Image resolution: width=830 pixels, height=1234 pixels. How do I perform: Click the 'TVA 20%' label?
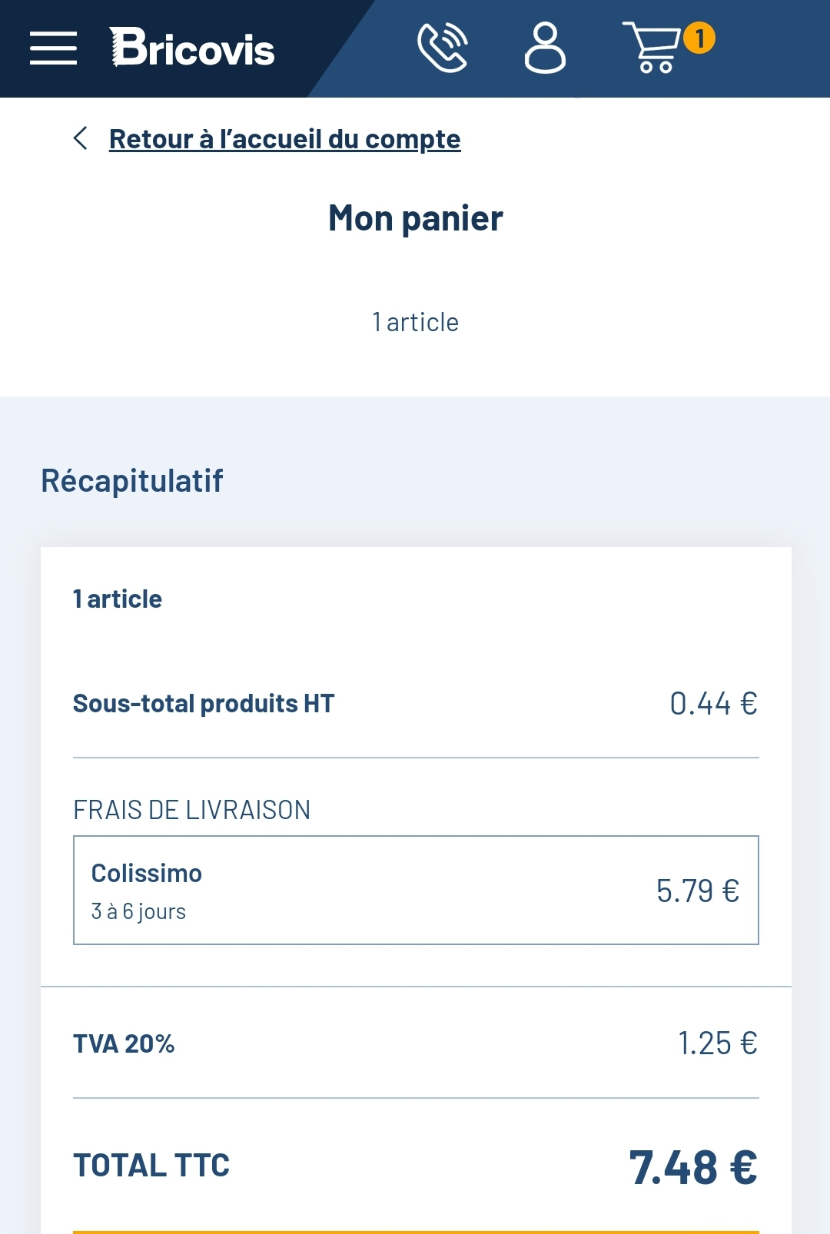pos(124,1043)
